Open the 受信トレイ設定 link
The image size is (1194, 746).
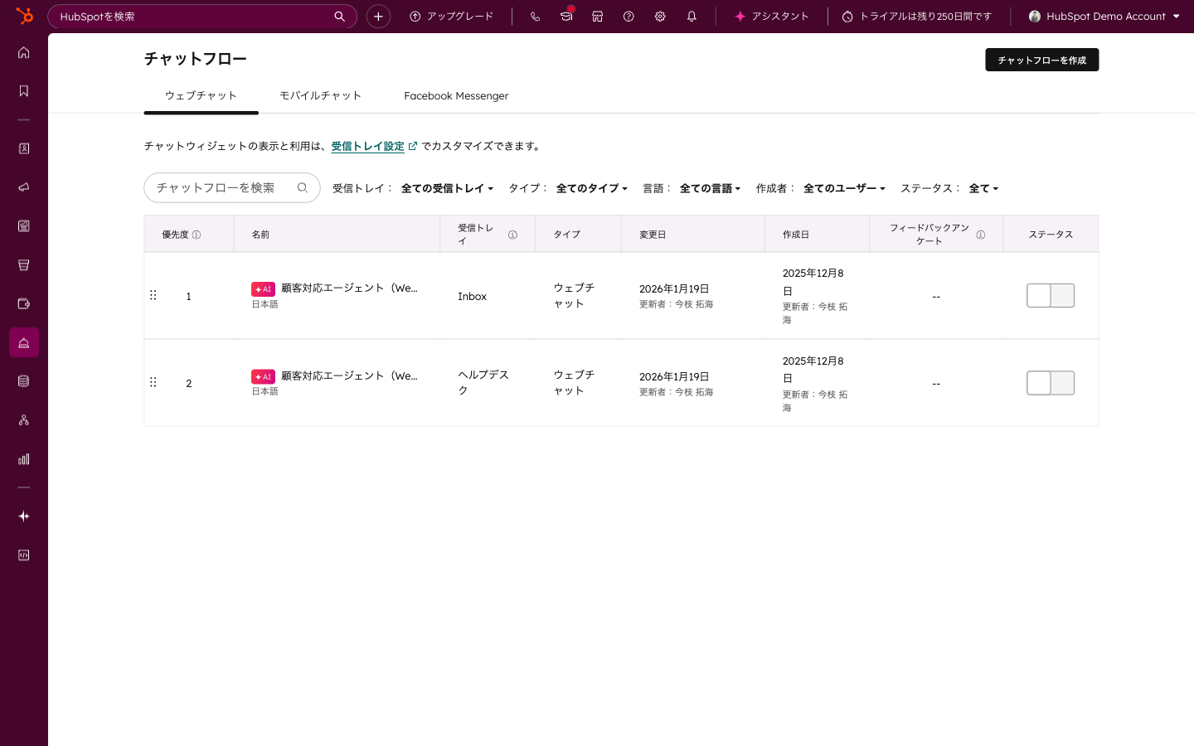coord(367,147)
